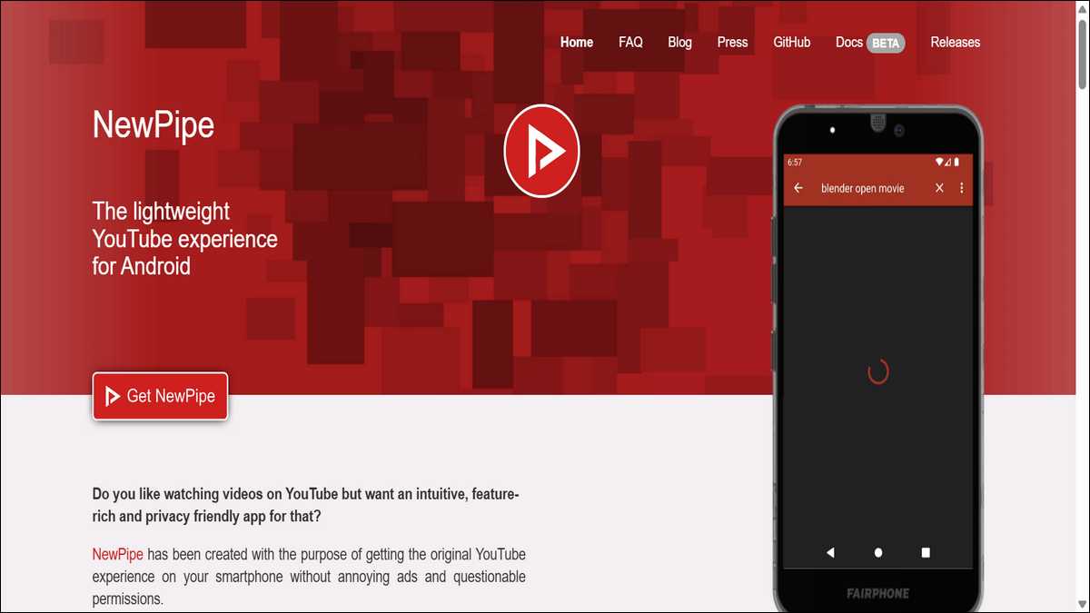This screenshot has width=1090, height=613.
Task: Visit the GitHub link in navigation
Action: click(x=792, y=42)
